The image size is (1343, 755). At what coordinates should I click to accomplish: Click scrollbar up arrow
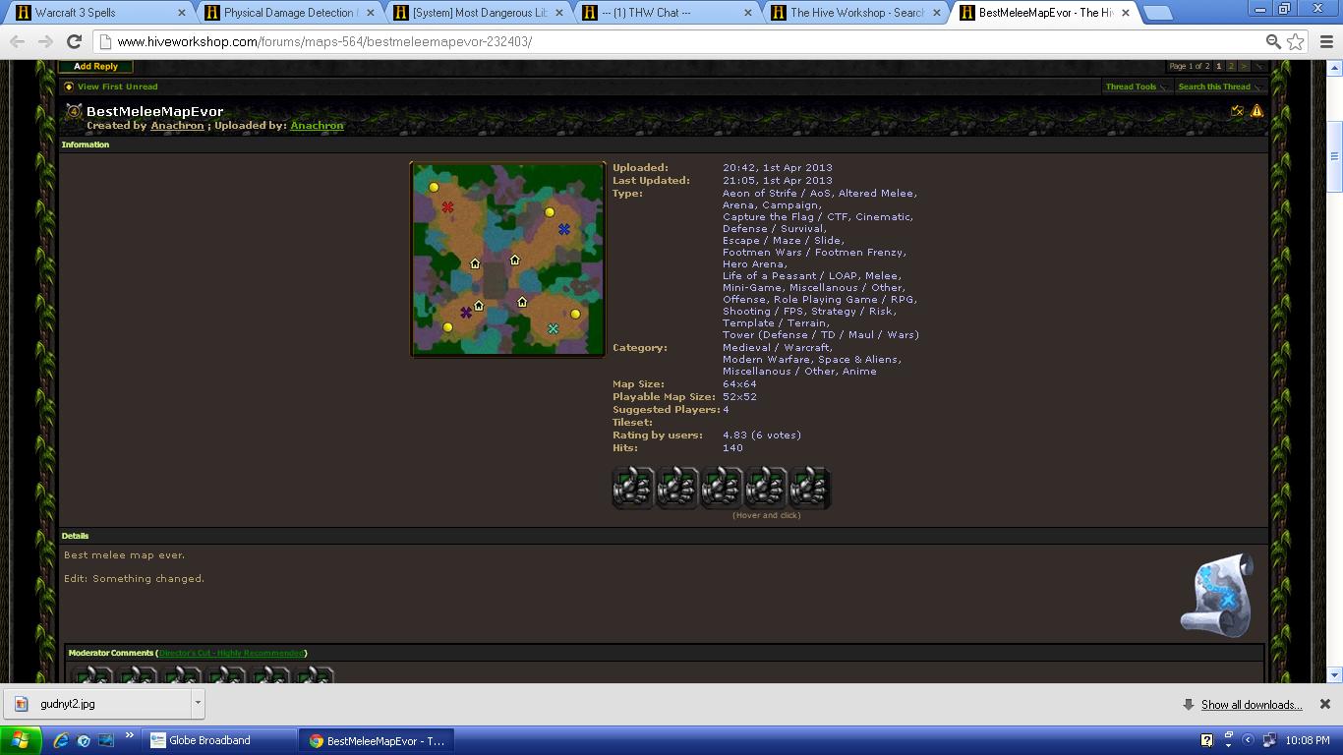[x=1334, y=67]
